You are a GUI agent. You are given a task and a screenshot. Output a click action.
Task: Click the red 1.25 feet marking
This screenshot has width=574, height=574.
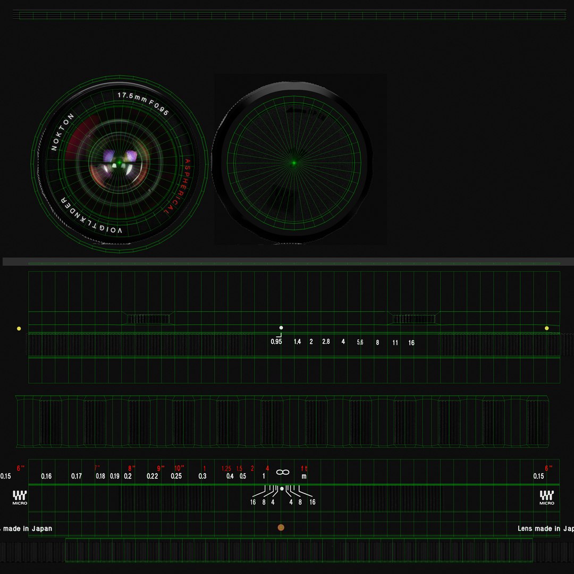point(226,469)
